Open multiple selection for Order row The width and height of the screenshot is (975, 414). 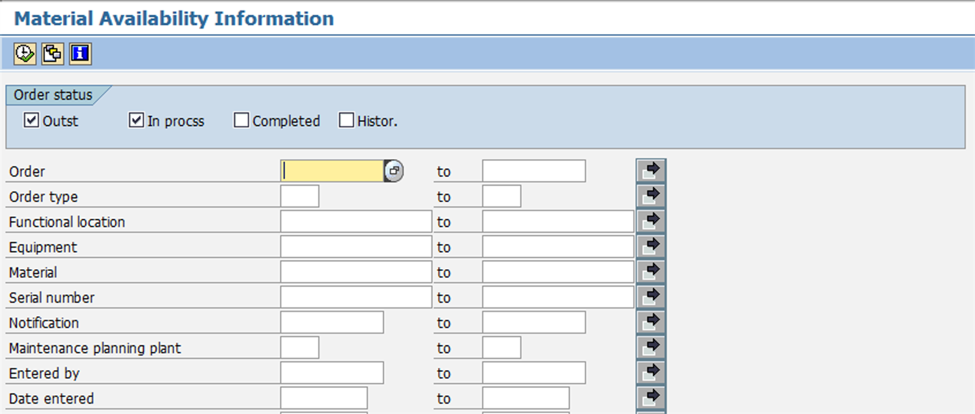[x=650, y=171]
